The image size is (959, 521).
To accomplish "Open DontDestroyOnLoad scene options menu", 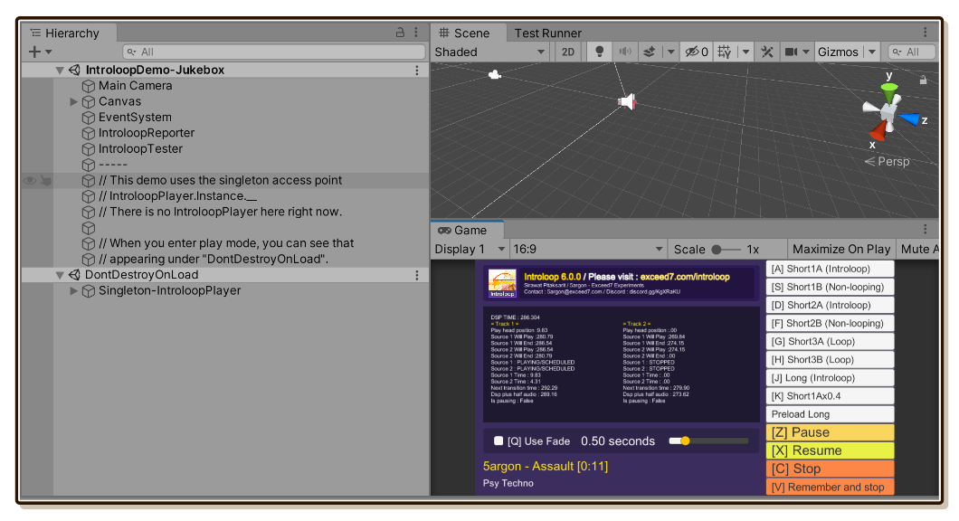I will point(417,275).
